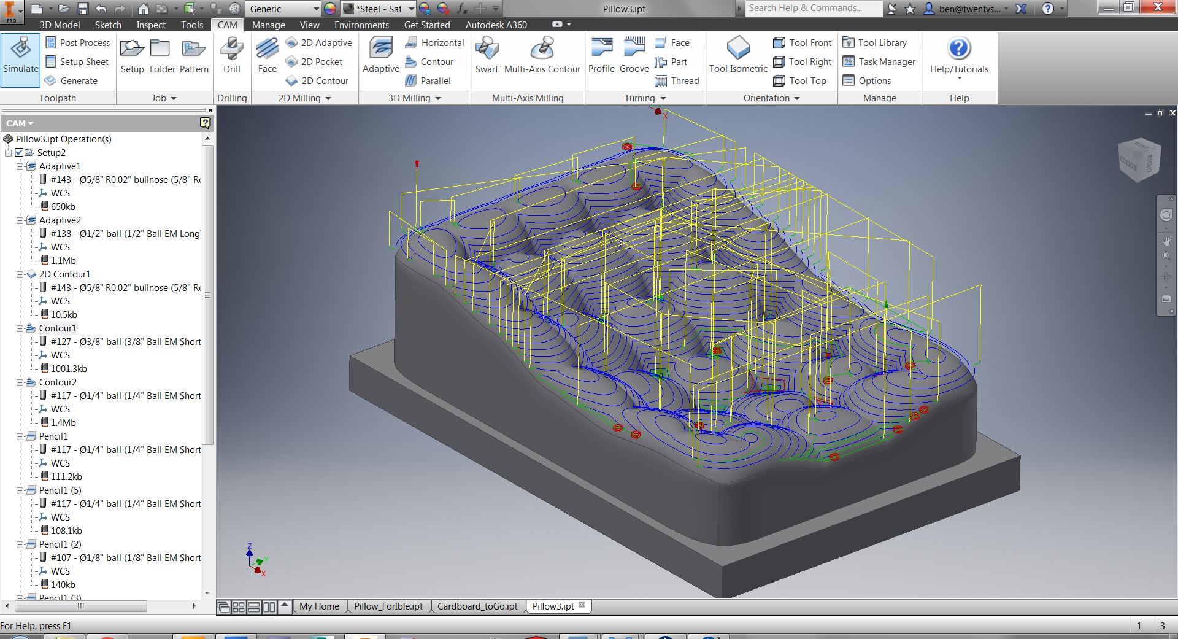Select the turning Thread tool
This screenshot has height=639, width=1178.
pos(677,81)
